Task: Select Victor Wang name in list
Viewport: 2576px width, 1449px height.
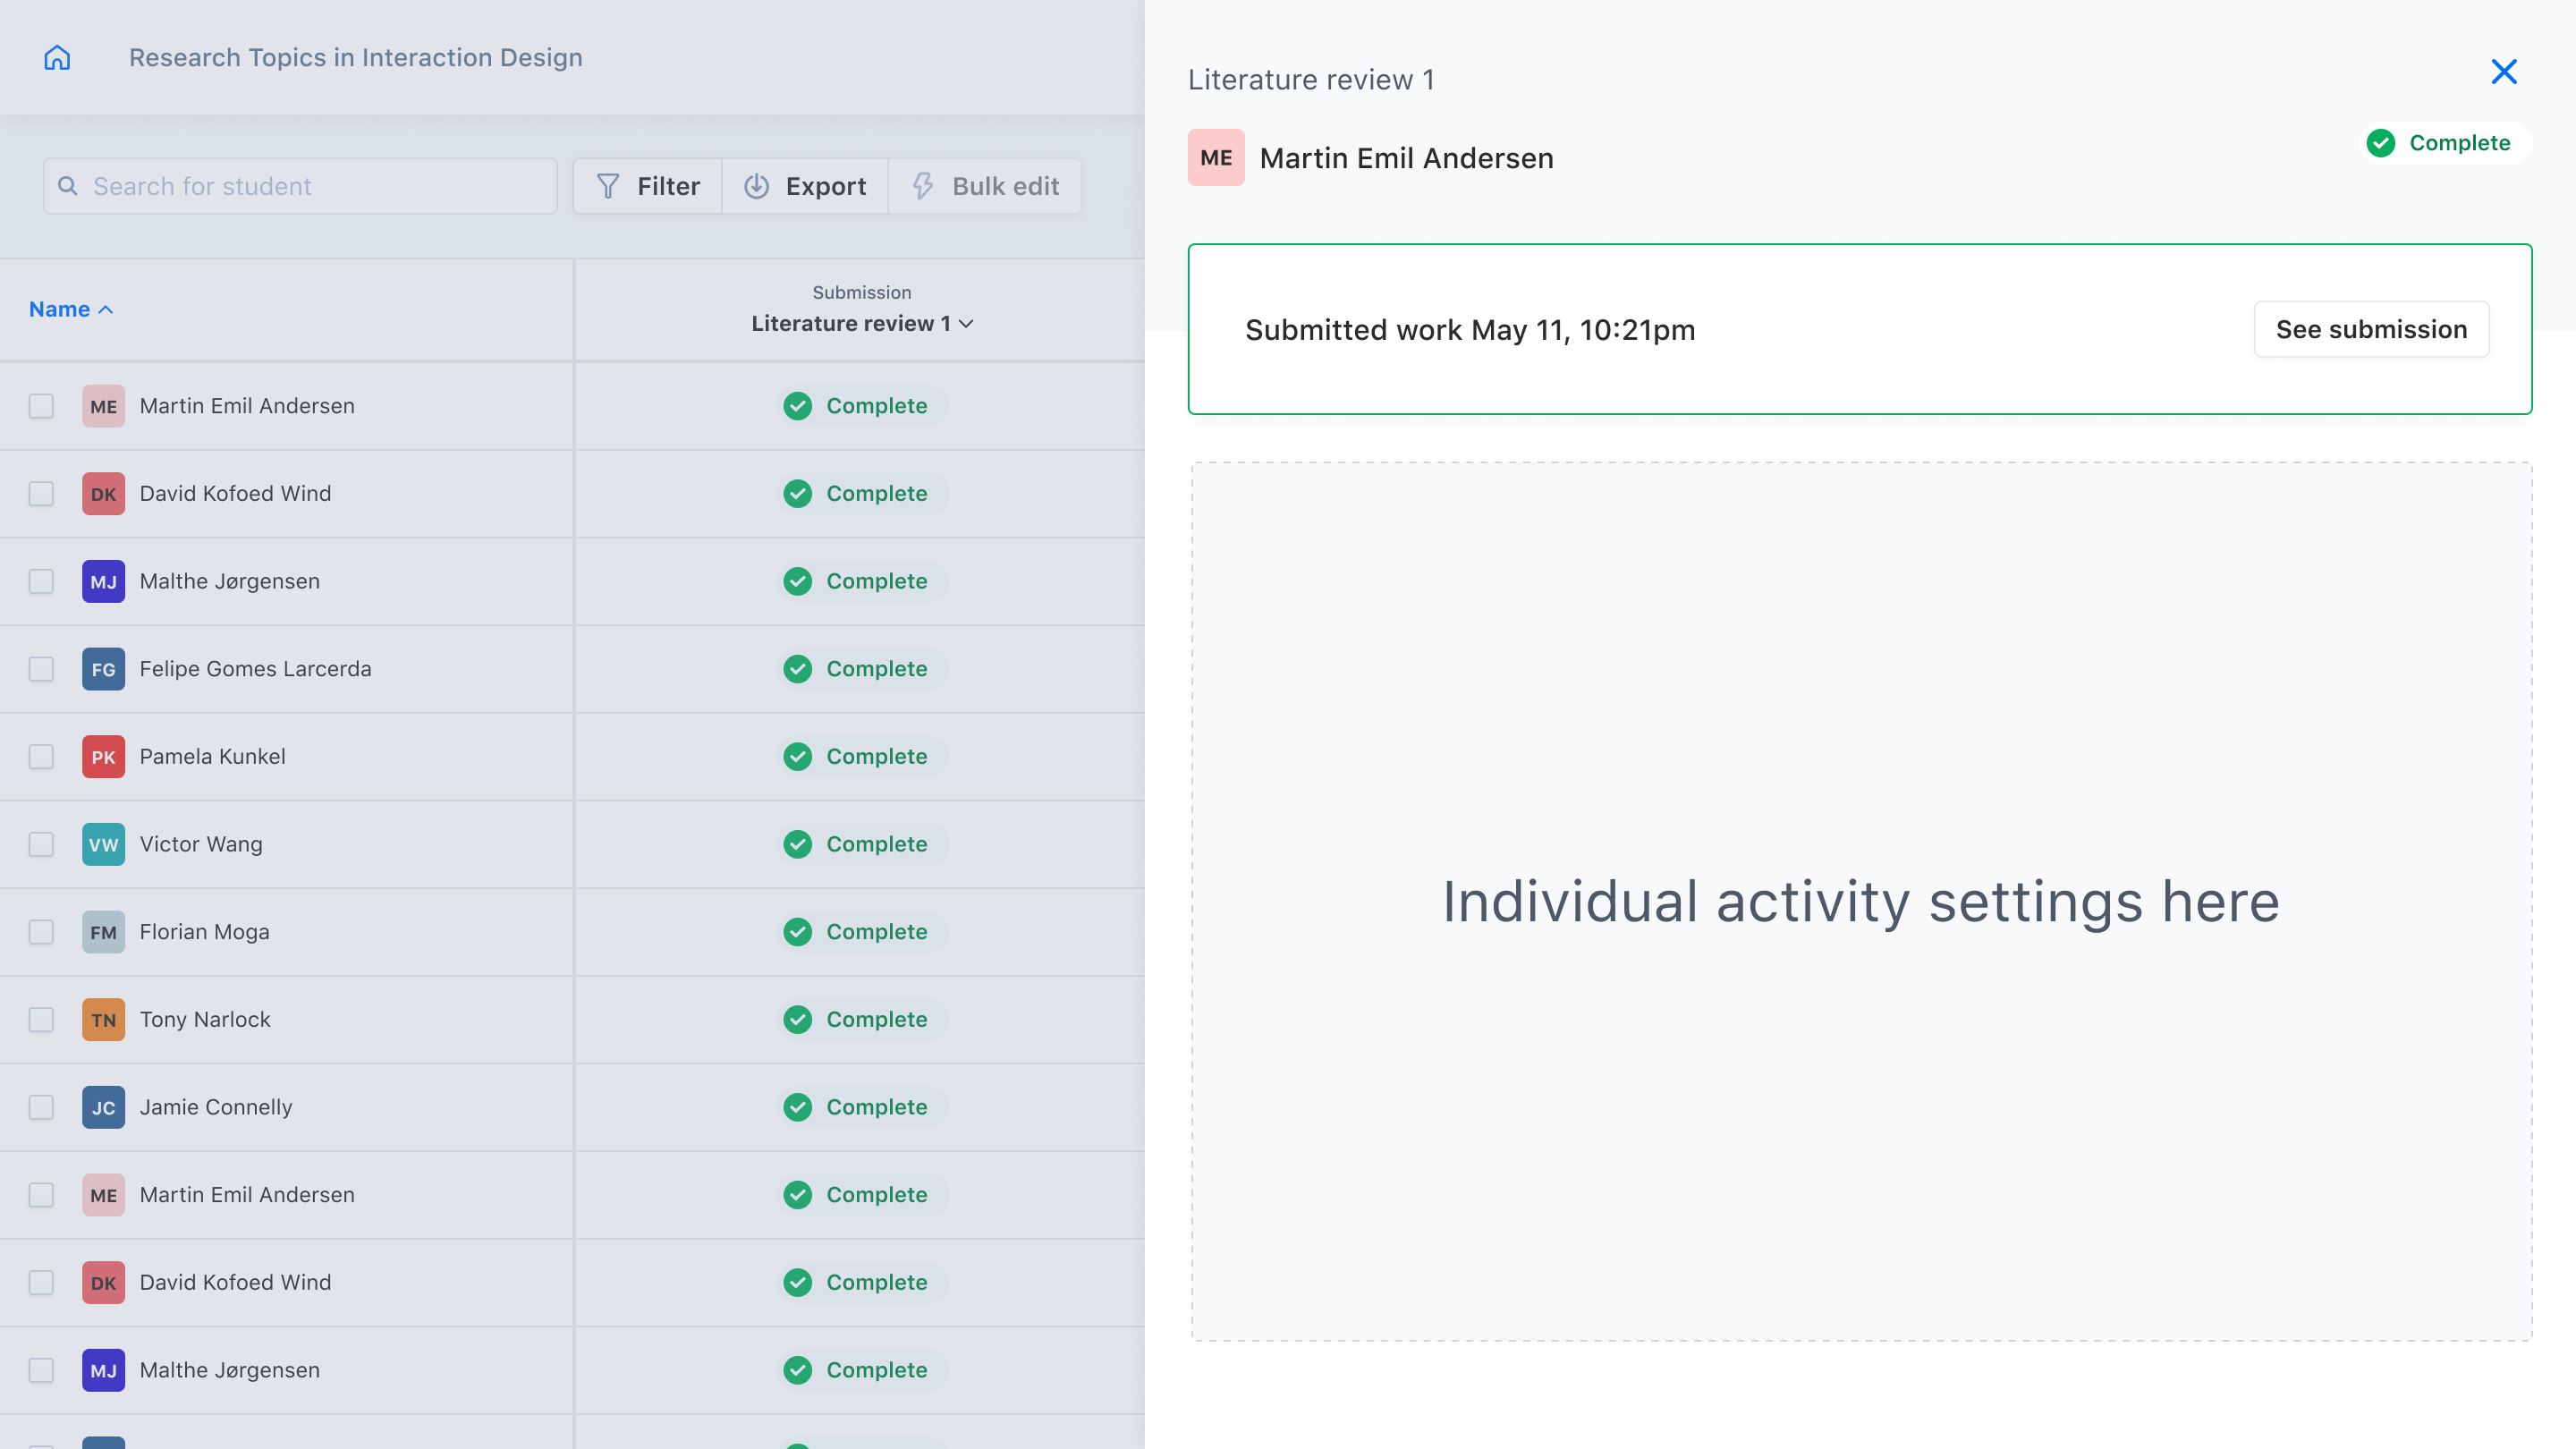Action: (201, 844)
